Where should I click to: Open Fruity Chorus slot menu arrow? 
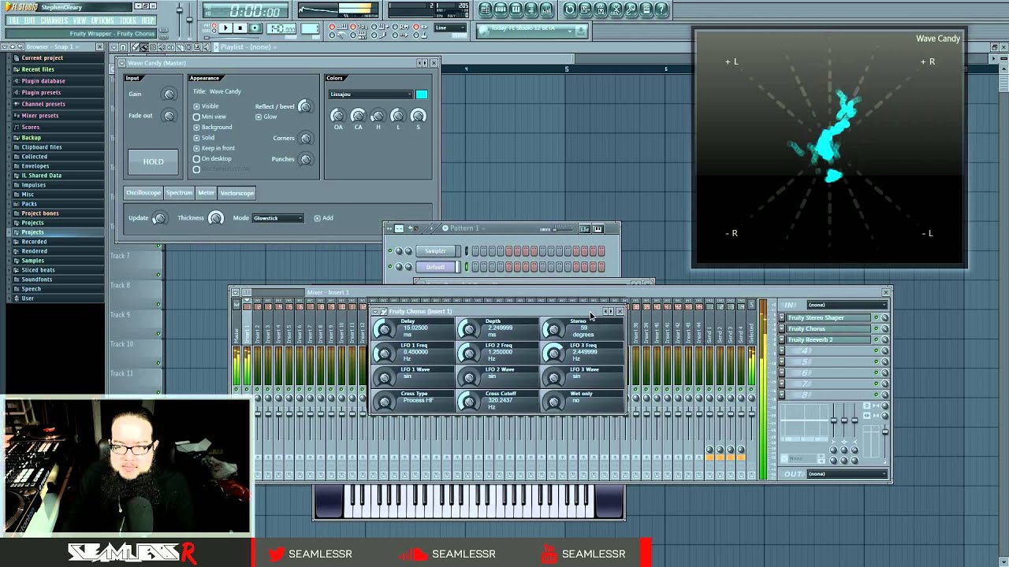click(782, 329)
